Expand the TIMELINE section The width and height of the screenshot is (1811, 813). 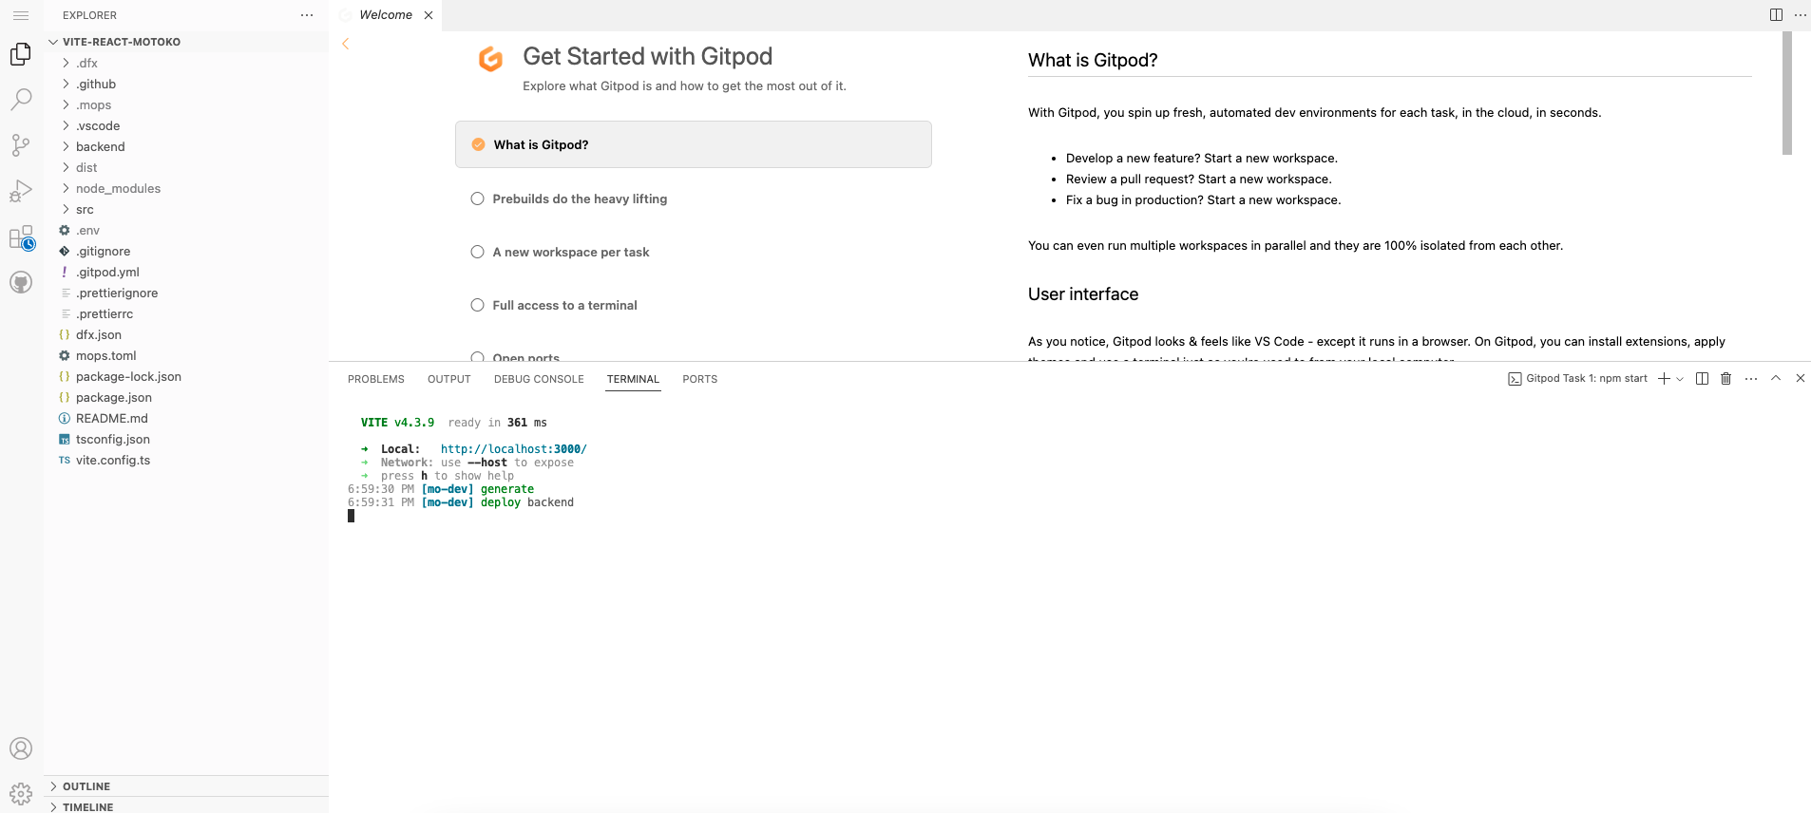point(186,806)
